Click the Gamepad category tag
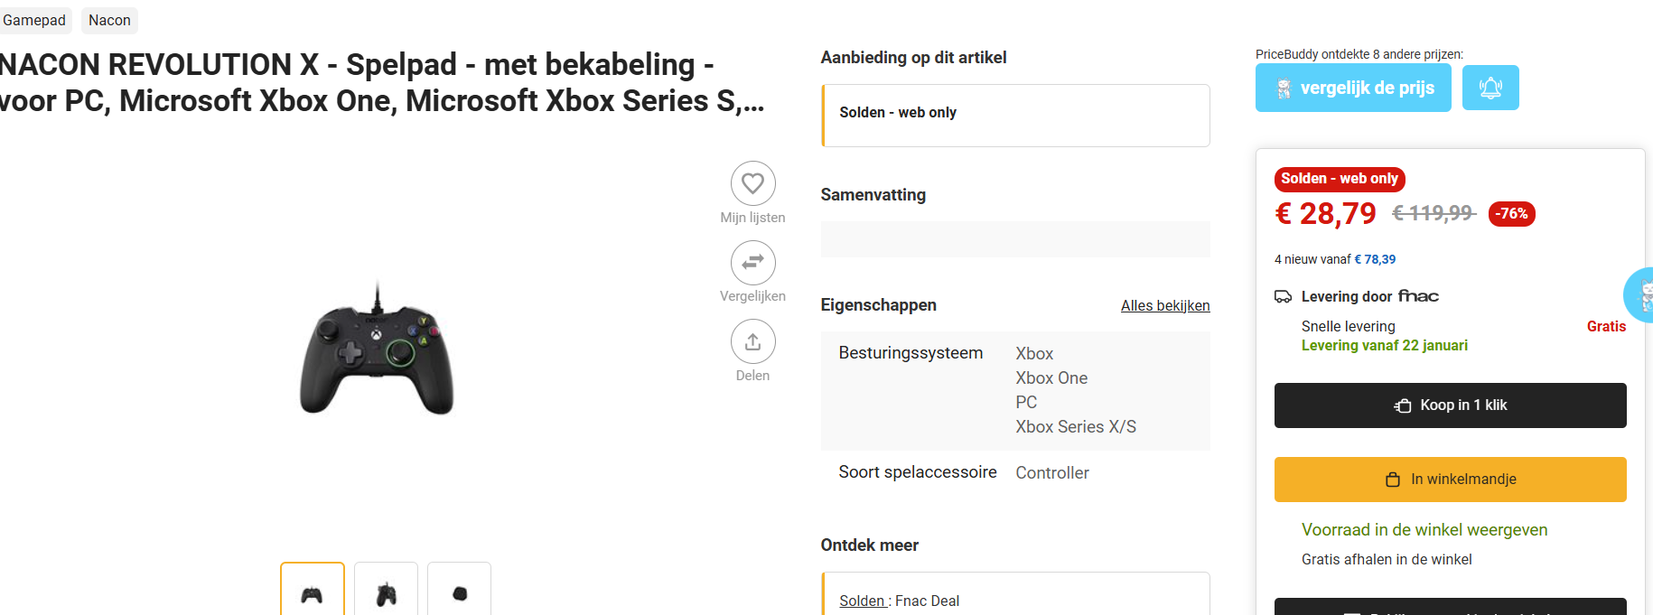Screen dimensions: 1653x615 click(x=34, y=20)
